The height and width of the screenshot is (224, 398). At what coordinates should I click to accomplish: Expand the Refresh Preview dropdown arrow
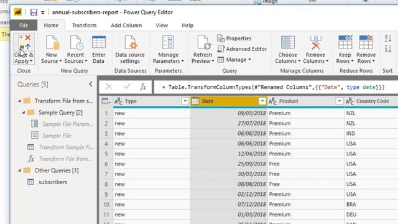tap(213, 61)
